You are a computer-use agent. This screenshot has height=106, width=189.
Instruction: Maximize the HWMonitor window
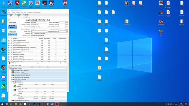[x=60, y=63]
